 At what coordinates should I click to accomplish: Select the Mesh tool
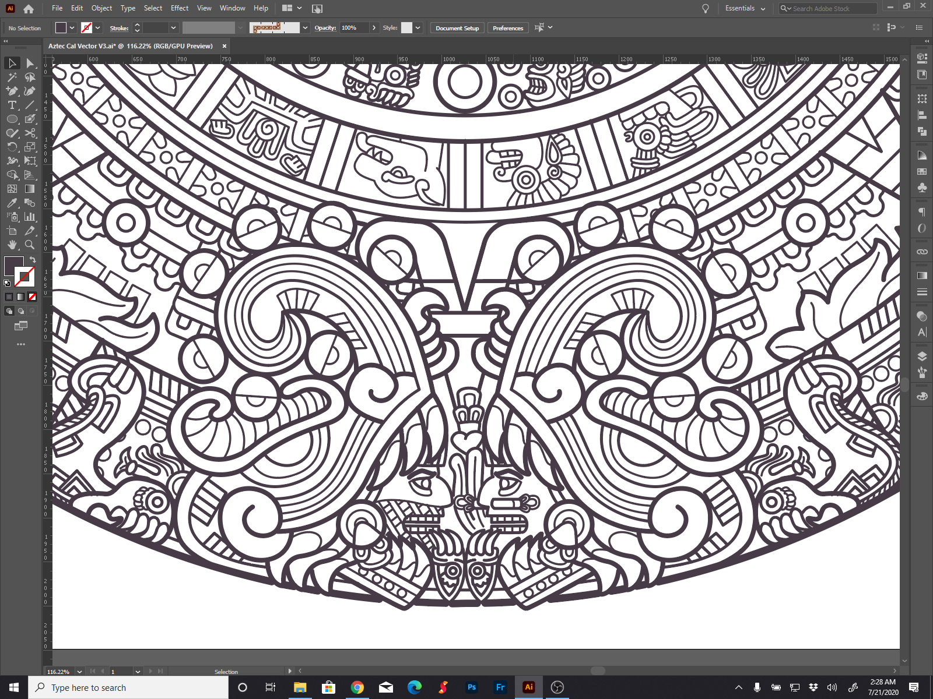(12, 189)
